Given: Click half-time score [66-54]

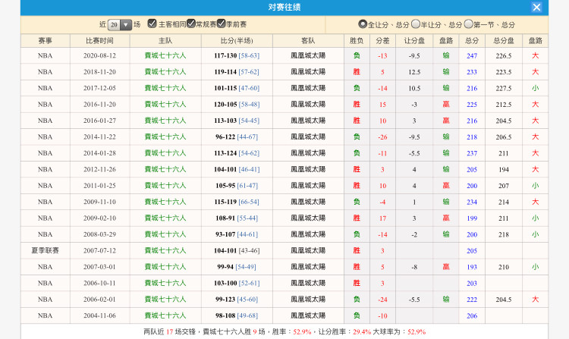Looking at the screenshot, I should pos(249,202).
